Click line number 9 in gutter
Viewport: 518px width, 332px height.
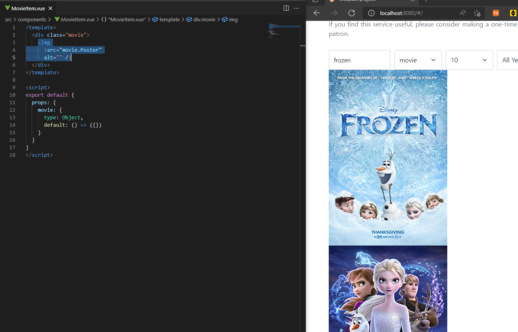[14, 88]
